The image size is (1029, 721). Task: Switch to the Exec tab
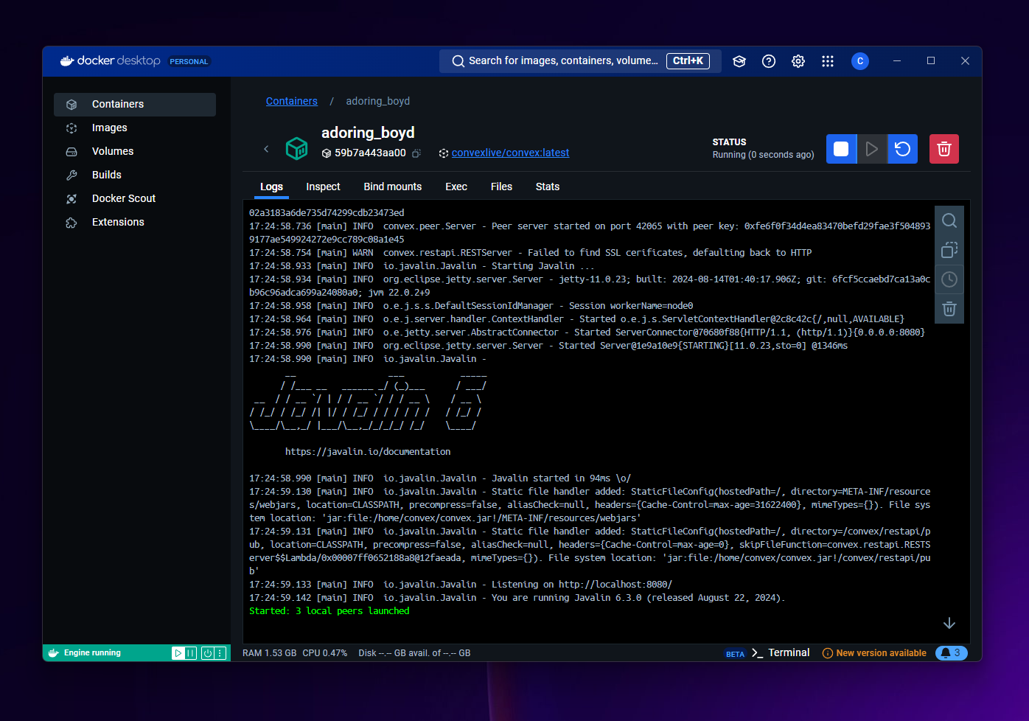(x=456, y=187)
